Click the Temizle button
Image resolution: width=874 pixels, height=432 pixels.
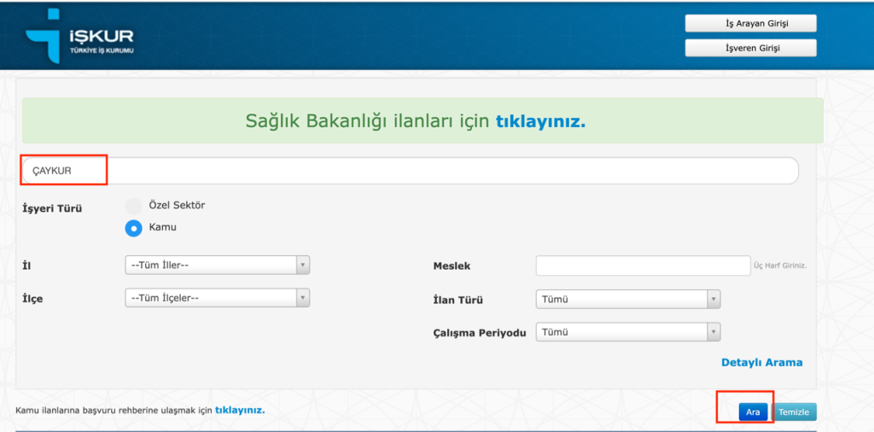(794, 412)
